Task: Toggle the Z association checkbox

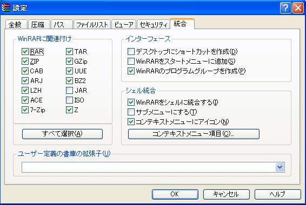Action: [x=69, y=110]
